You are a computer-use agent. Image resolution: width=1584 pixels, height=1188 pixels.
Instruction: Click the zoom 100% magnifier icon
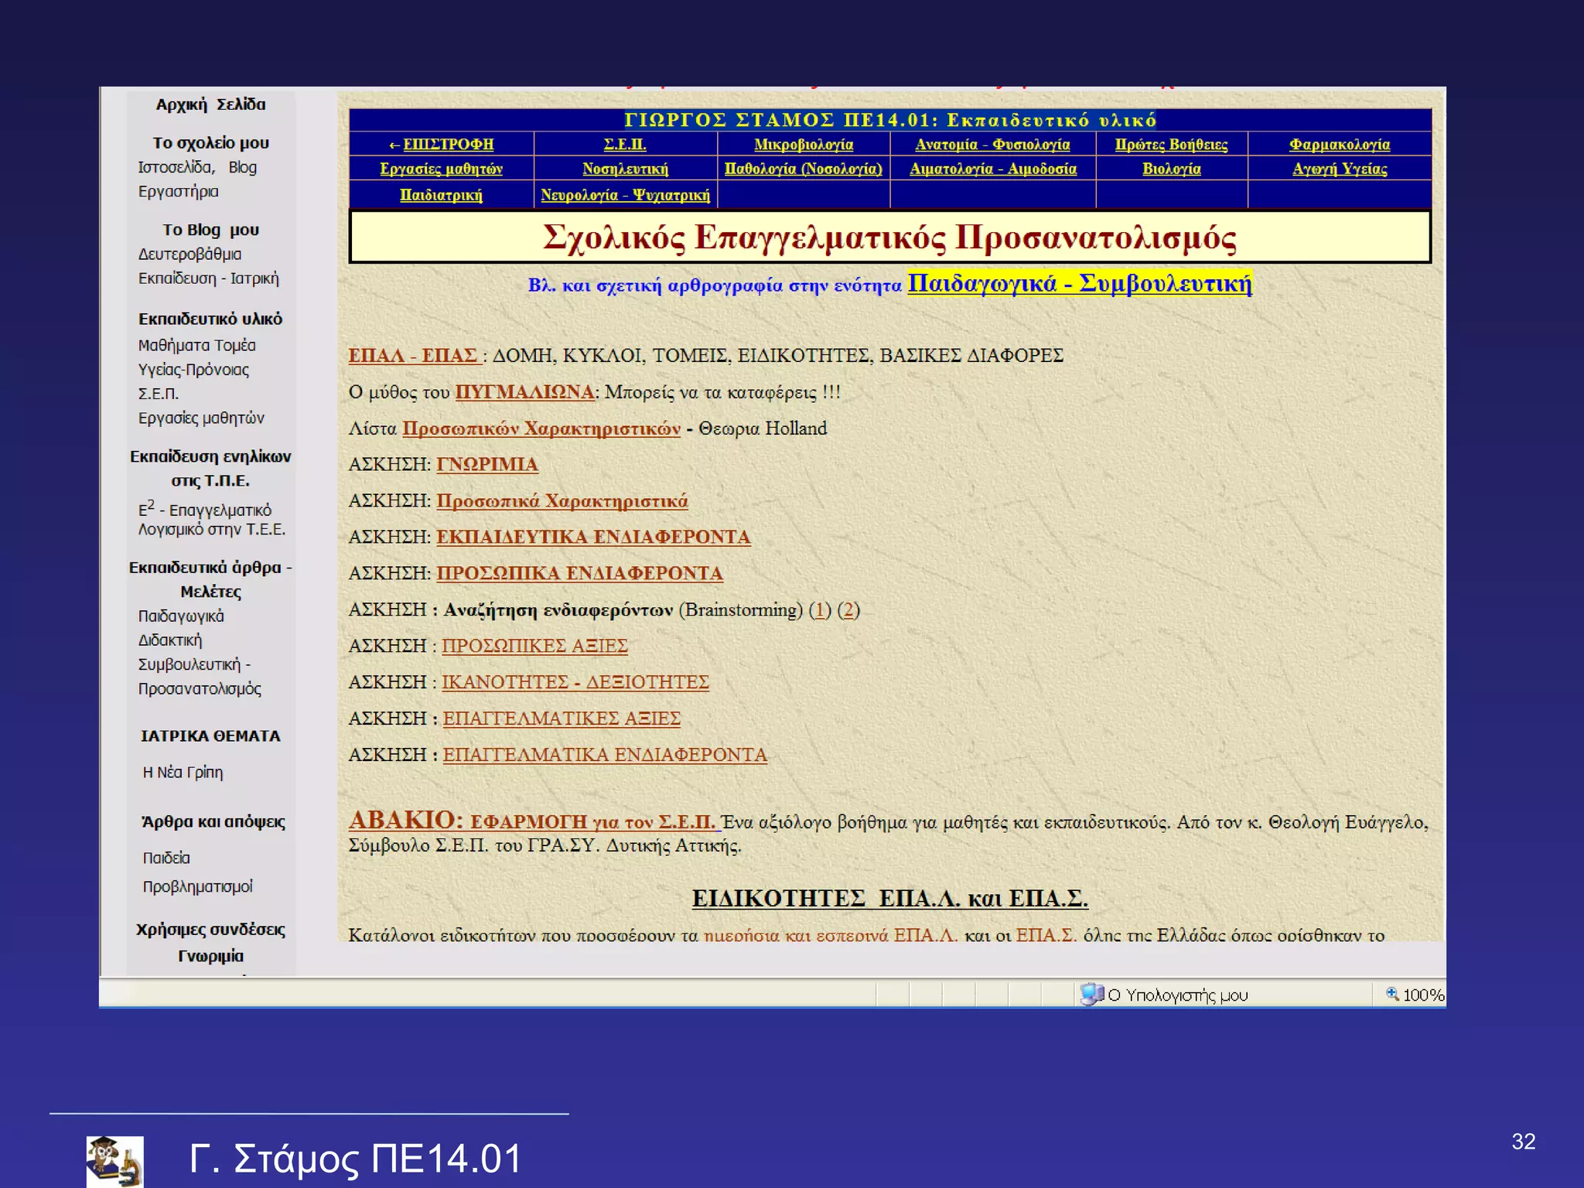coord(1392,994)
